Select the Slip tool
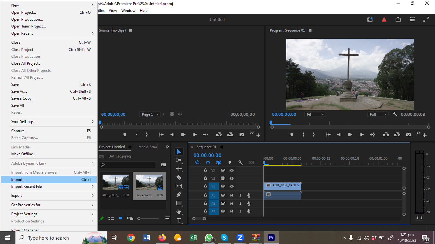The width and height of the screenshot is (435, 244). pyautogui.click(x=179, y=186)
